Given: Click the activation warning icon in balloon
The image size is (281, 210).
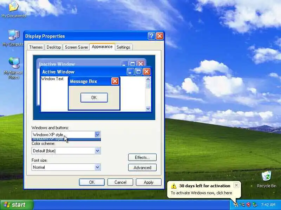Looking at the screenshot, I should click(x=174, y=186).
